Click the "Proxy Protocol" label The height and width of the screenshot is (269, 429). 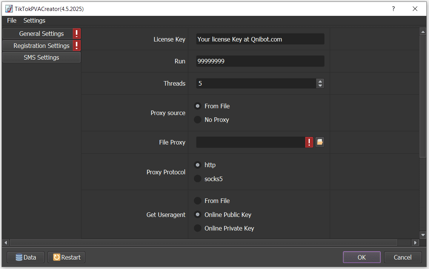[x=166, y=172]
